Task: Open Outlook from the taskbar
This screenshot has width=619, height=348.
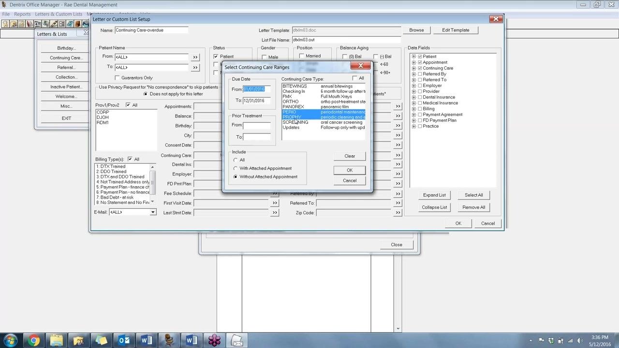Action: pos(124,341)
